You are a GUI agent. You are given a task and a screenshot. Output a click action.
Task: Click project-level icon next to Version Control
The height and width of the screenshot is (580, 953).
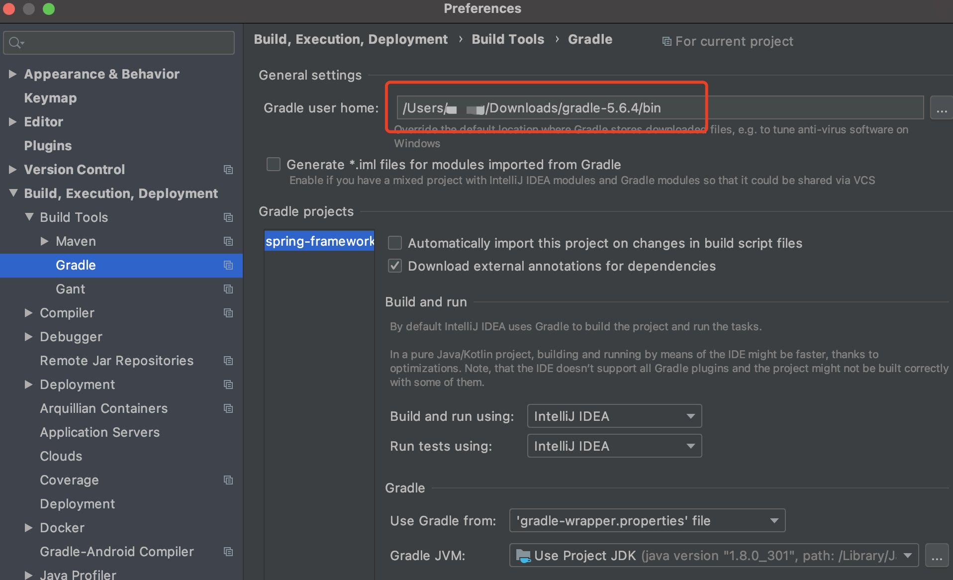point(228,170)
